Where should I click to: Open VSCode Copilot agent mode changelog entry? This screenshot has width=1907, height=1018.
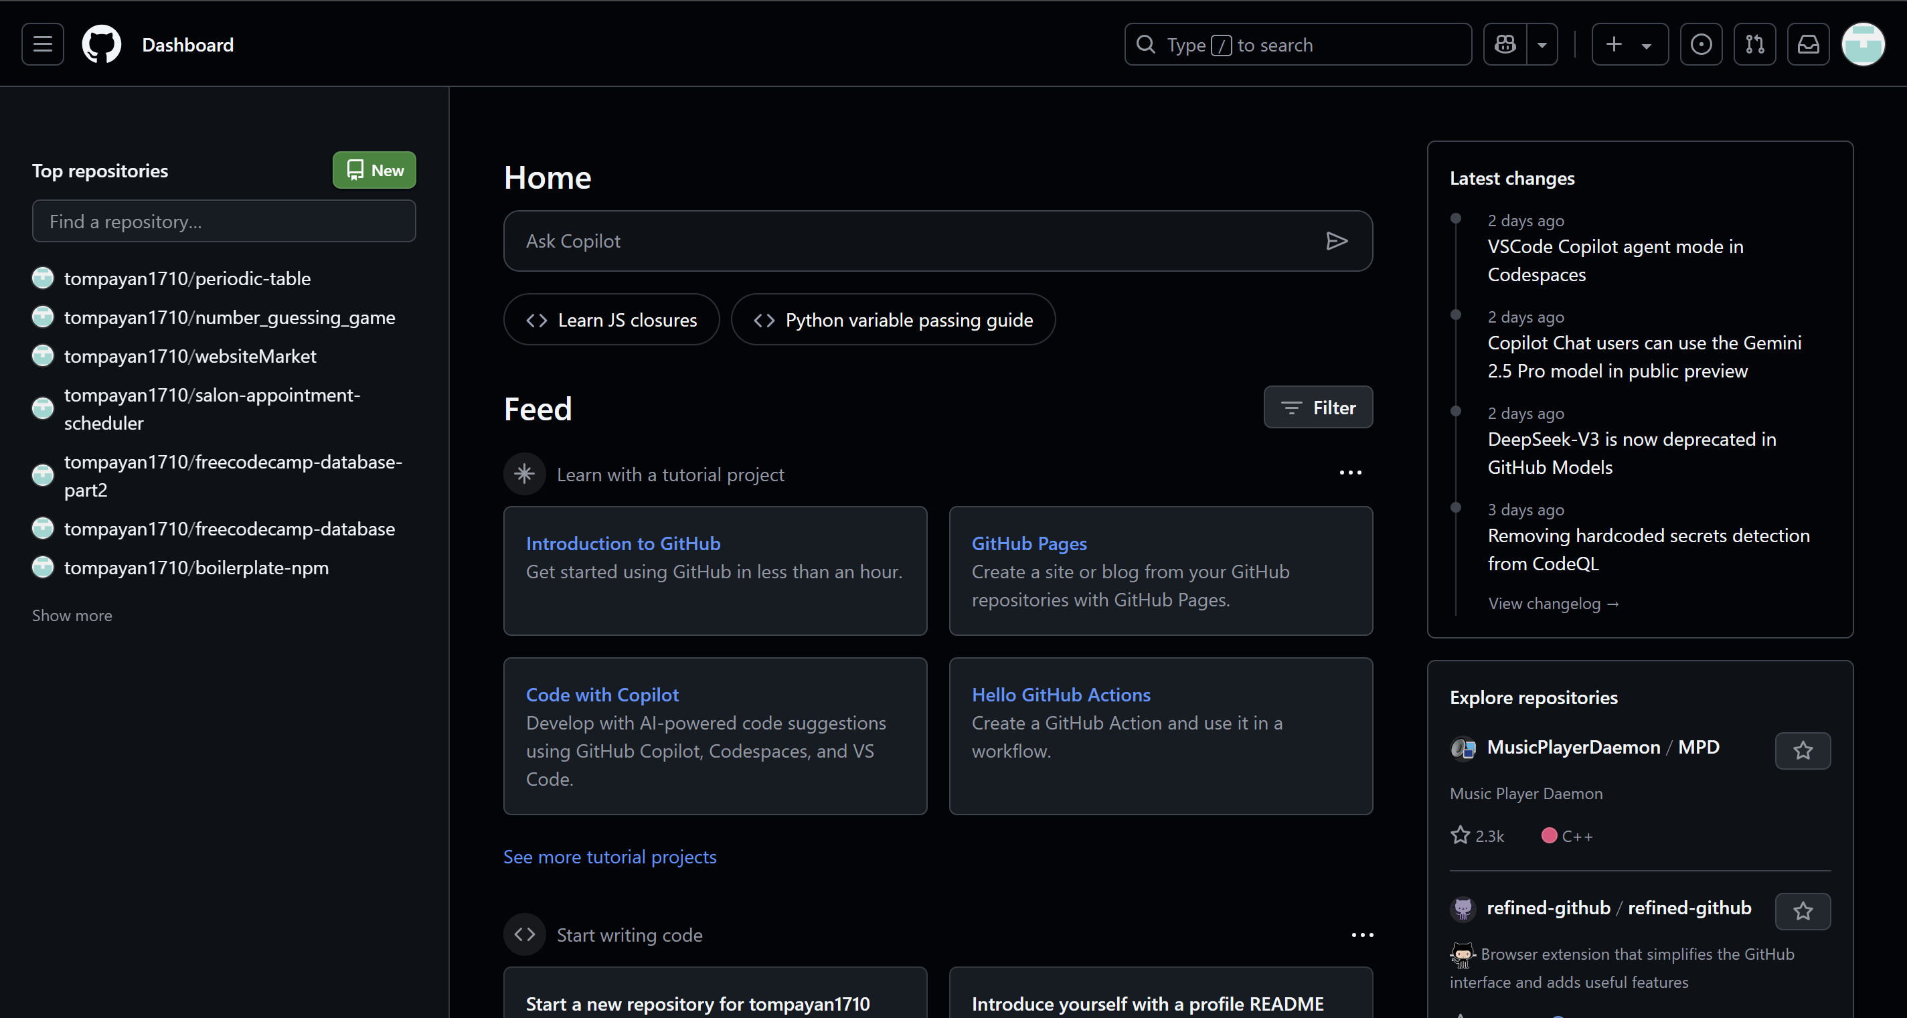pos(1615,260)
